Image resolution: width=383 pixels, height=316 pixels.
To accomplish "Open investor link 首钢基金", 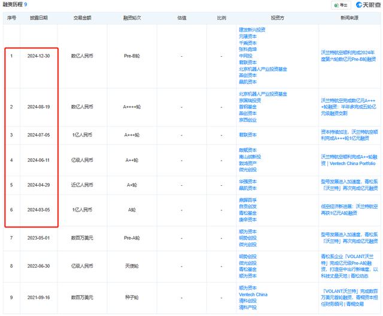I will point(248,107).
